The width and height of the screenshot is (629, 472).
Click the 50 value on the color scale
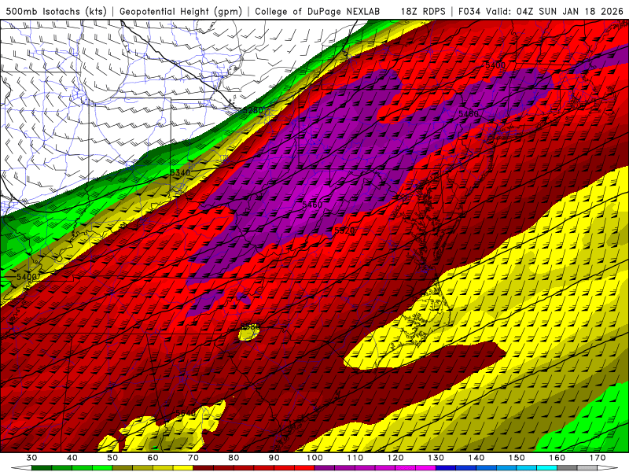pyautogui.click(x=112, y=458)
